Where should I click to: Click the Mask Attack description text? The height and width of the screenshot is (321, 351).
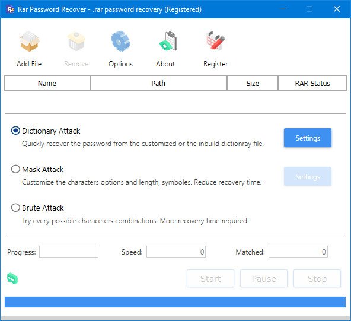click(142, 182)
